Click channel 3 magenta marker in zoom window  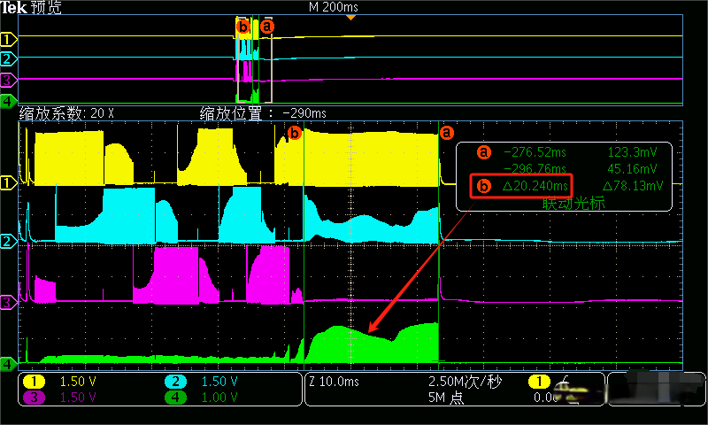click(8, 302)
